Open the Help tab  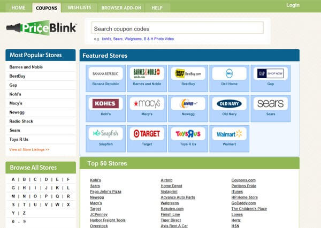click(x=157, y=8)
